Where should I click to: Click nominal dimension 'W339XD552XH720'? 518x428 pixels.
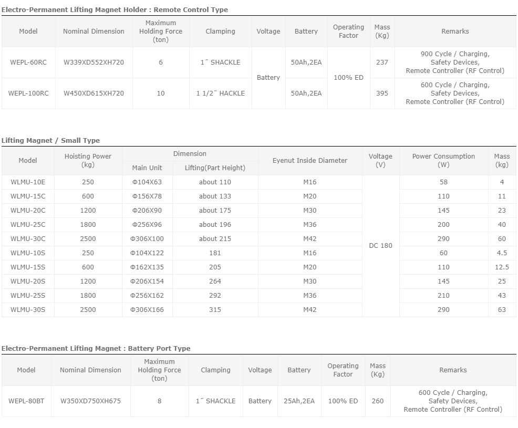click(94, 62)
